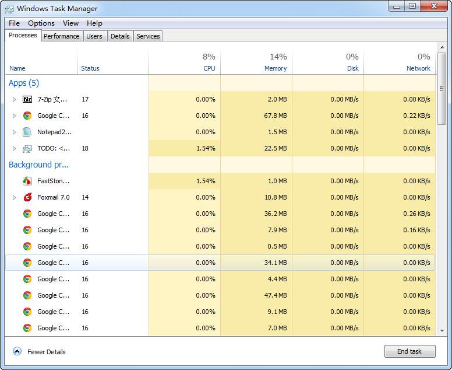Click Chrome icon in row with 36.2 MB
Screen dimensions: 452x370
point(27,214)
